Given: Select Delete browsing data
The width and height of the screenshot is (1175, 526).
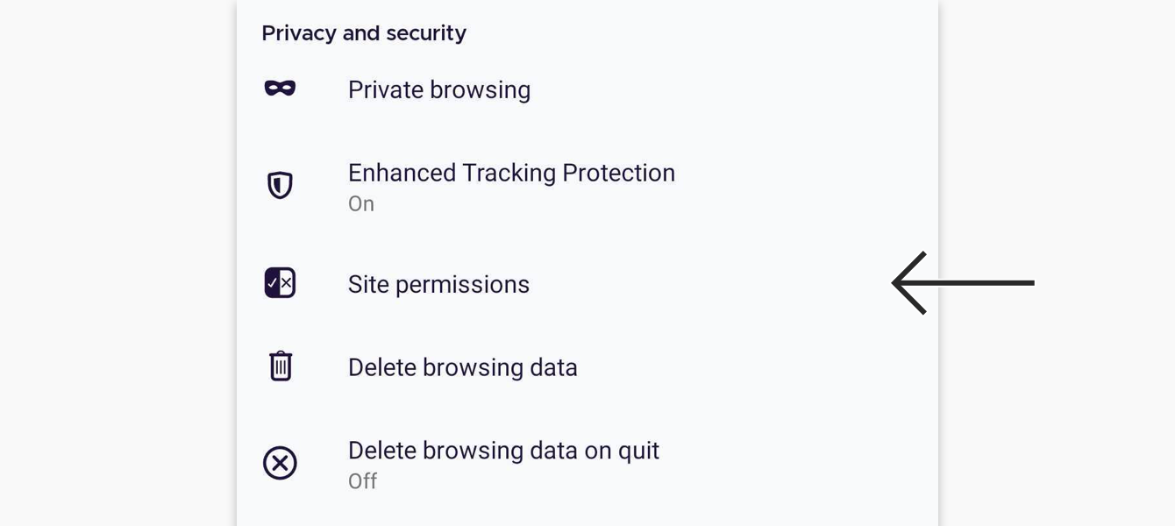Looking at the screenshot, I should [x=587, y=367].
